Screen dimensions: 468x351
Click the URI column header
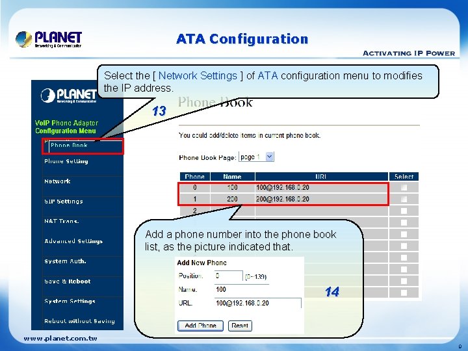click(322, 176)
